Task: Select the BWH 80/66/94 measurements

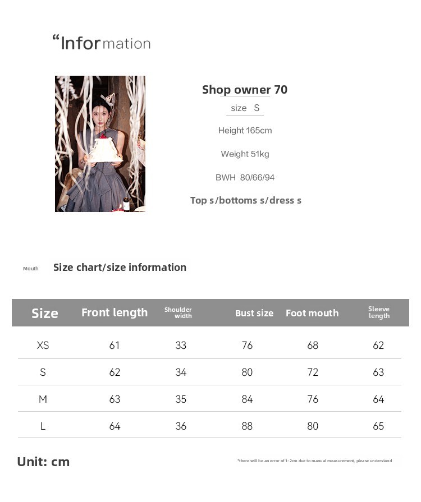Action: click(245, 178)
